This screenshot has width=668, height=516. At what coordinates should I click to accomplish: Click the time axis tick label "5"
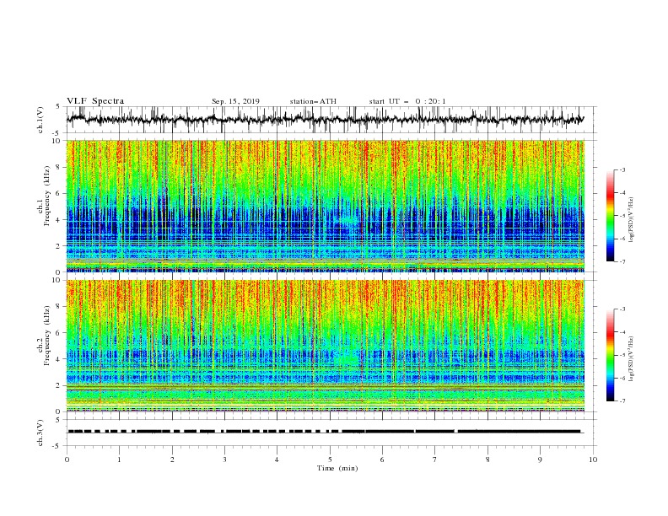tap(330, 460)
